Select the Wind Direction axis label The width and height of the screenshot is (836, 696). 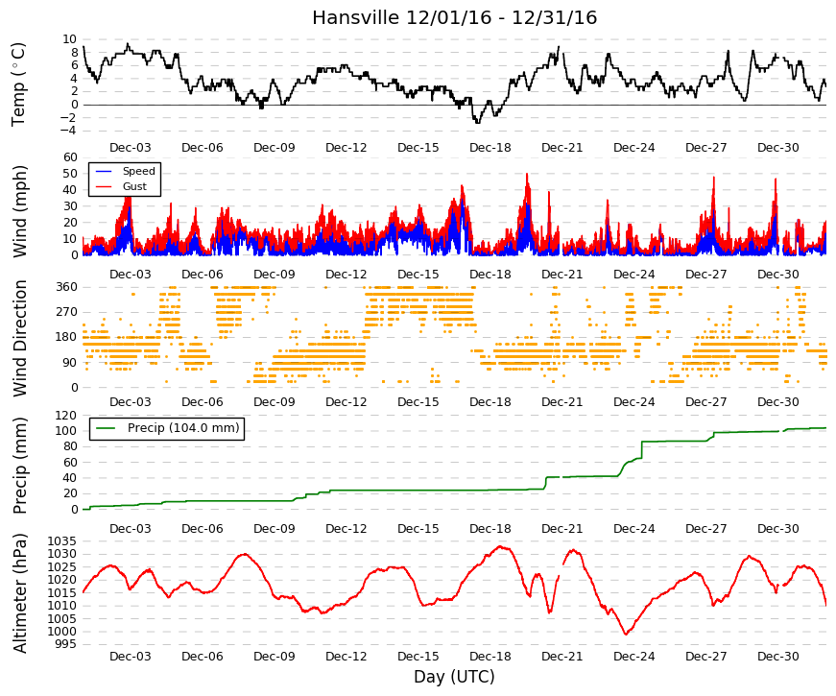(19, 338)
